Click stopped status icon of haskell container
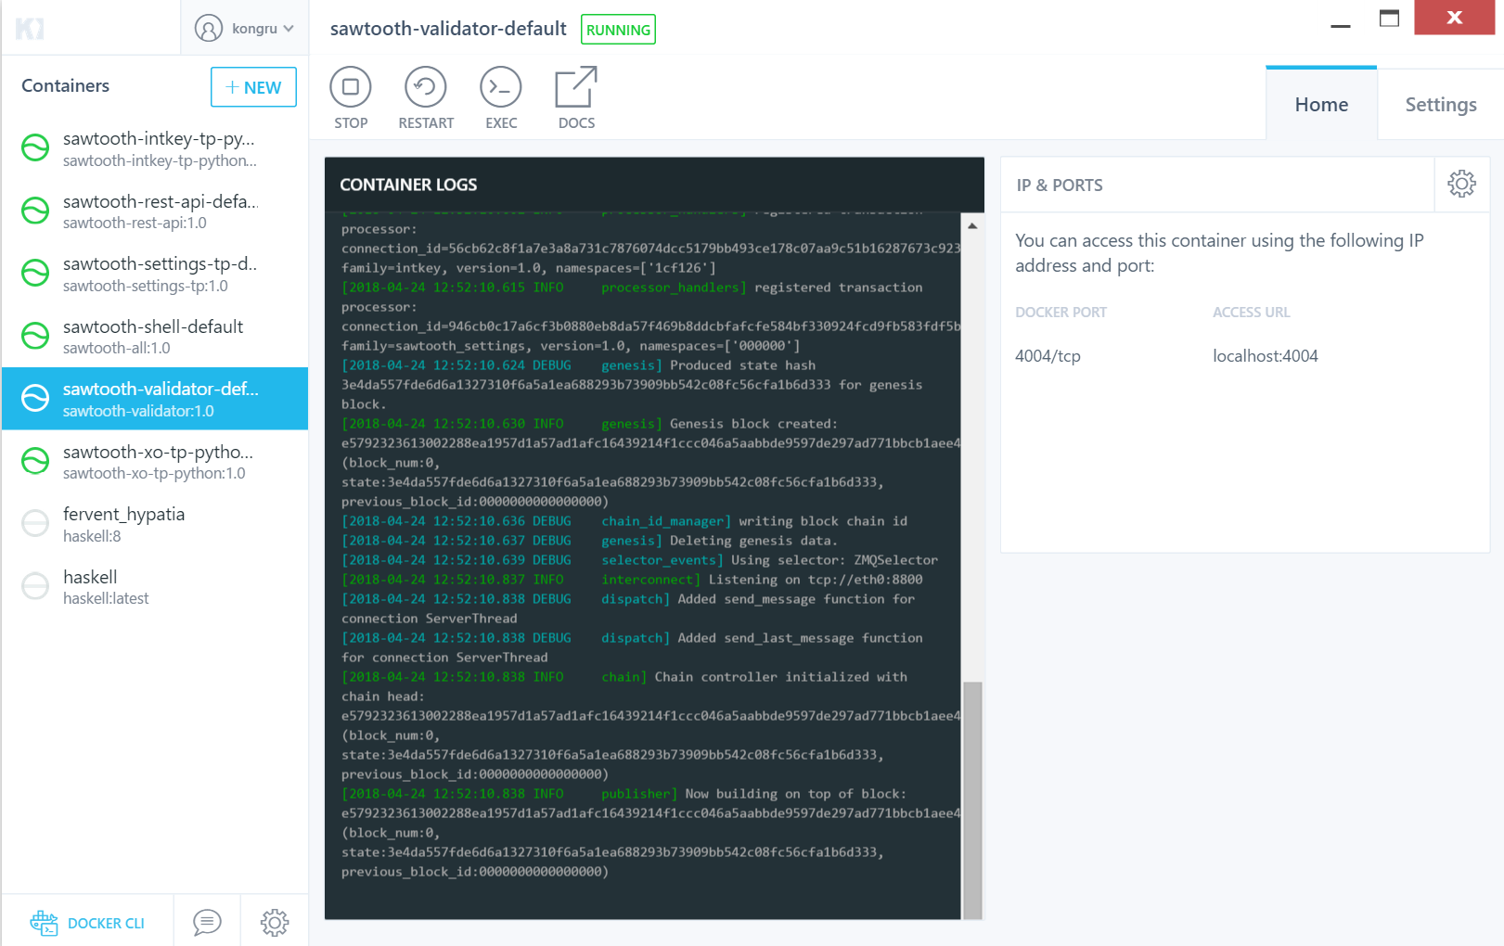This screenshot has height=946, width=1504. click(35, 586)
